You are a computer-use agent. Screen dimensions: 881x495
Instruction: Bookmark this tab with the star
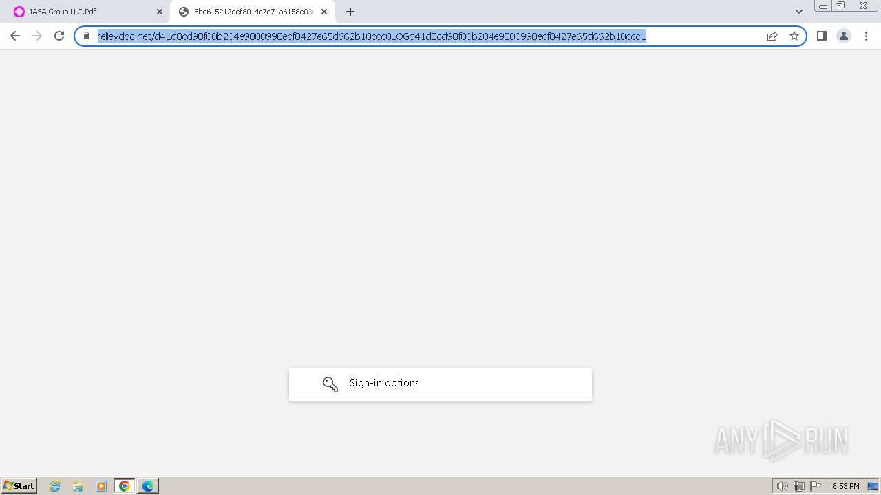[794, 36]
